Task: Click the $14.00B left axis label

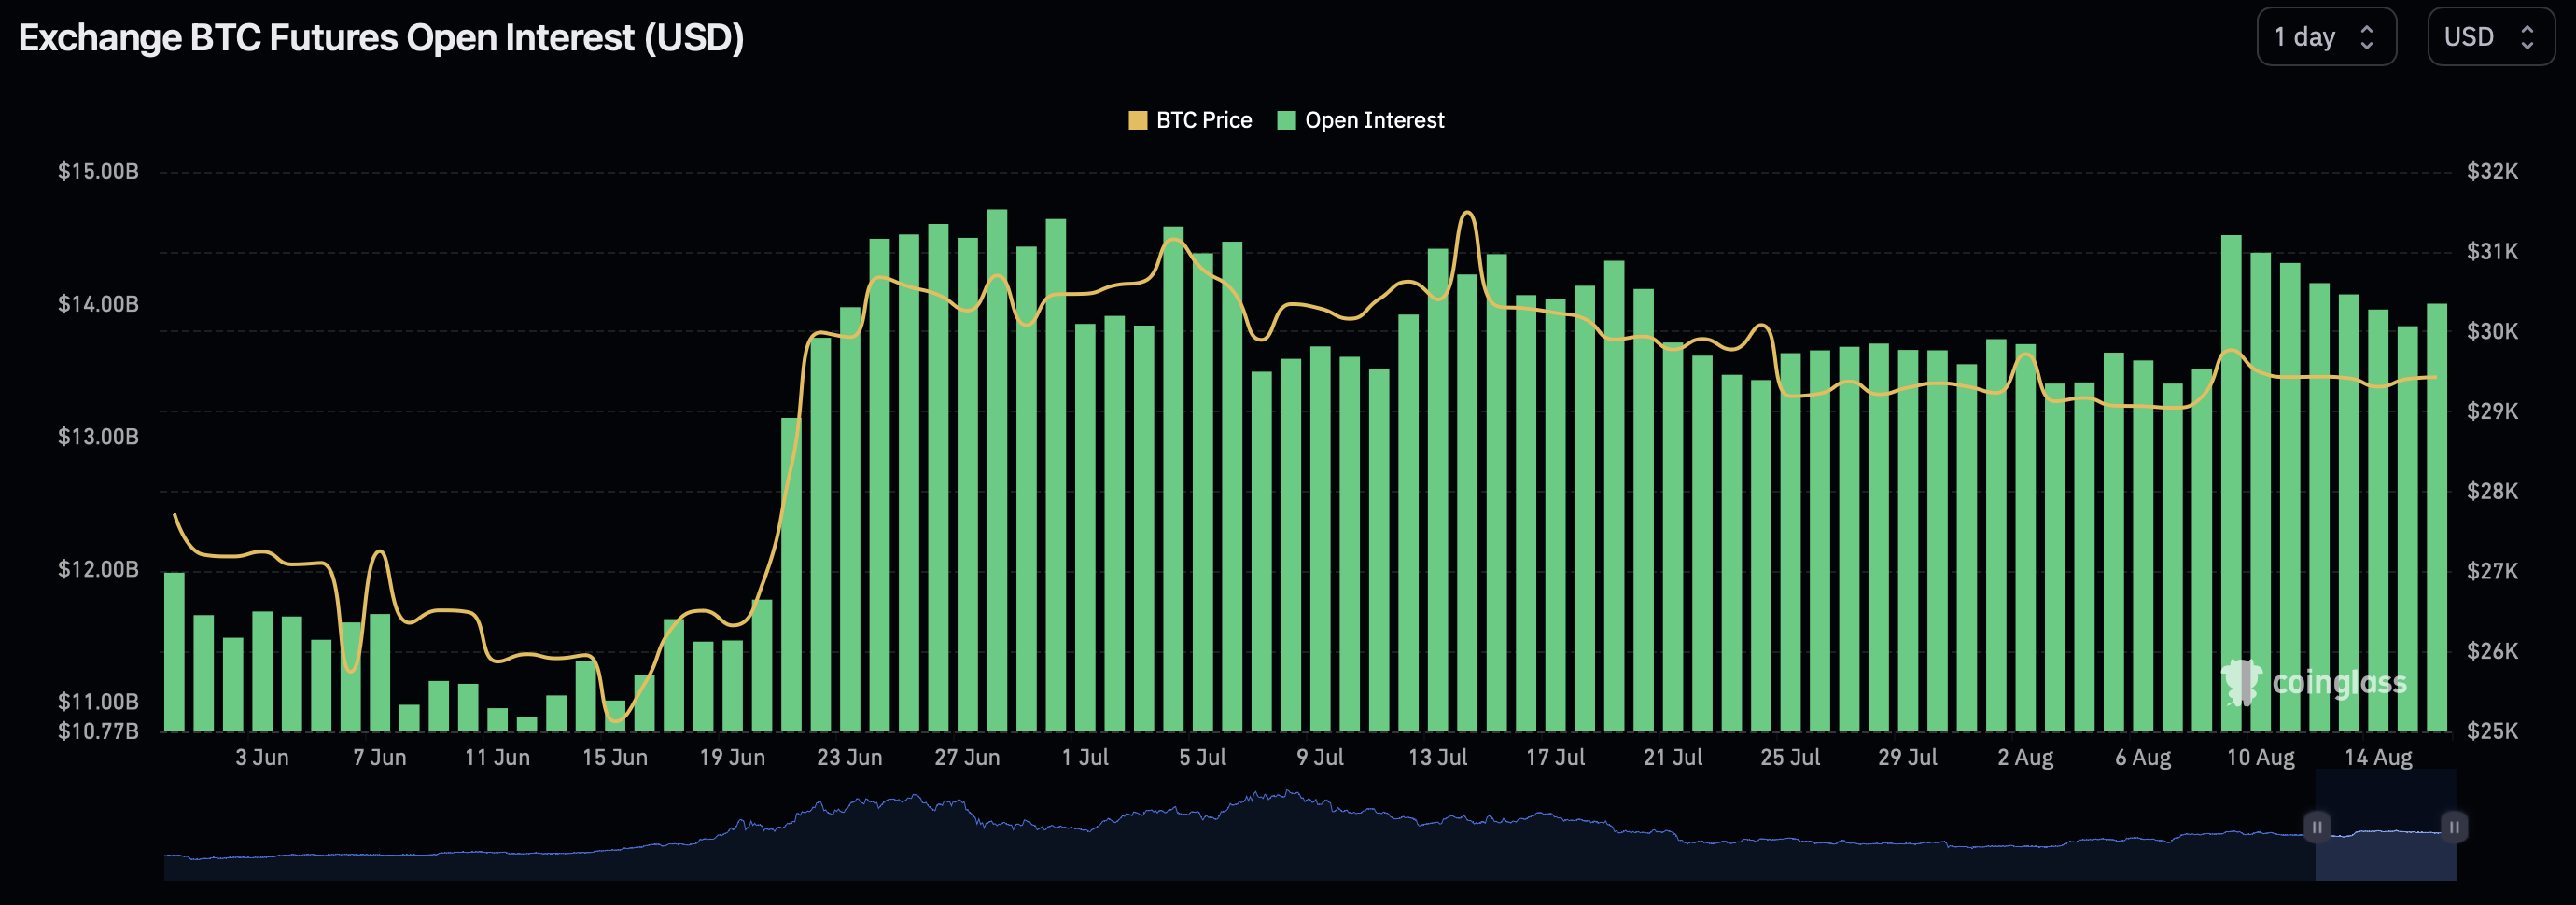Action: point(98,304)
